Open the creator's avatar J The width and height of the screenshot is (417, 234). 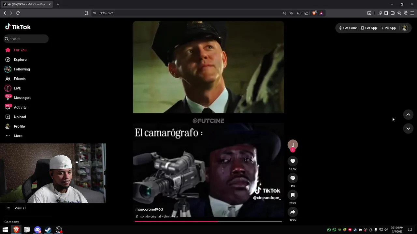point(293,145)
